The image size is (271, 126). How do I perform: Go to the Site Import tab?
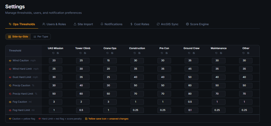[83, 24]
